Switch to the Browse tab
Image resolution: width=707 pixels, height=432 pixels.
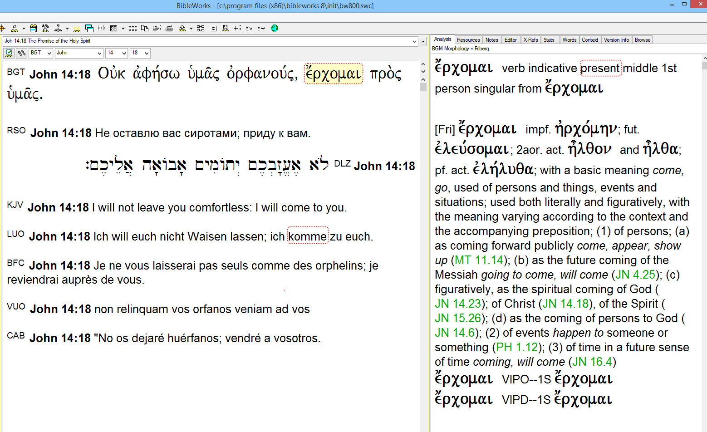[643, 40]
